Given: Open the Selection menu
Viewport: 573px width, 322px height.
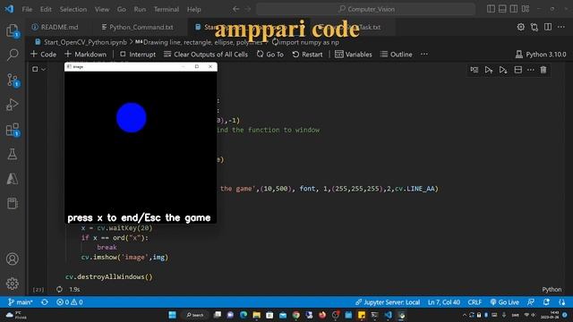Looking at the screenshot, I should pos(73,9).
